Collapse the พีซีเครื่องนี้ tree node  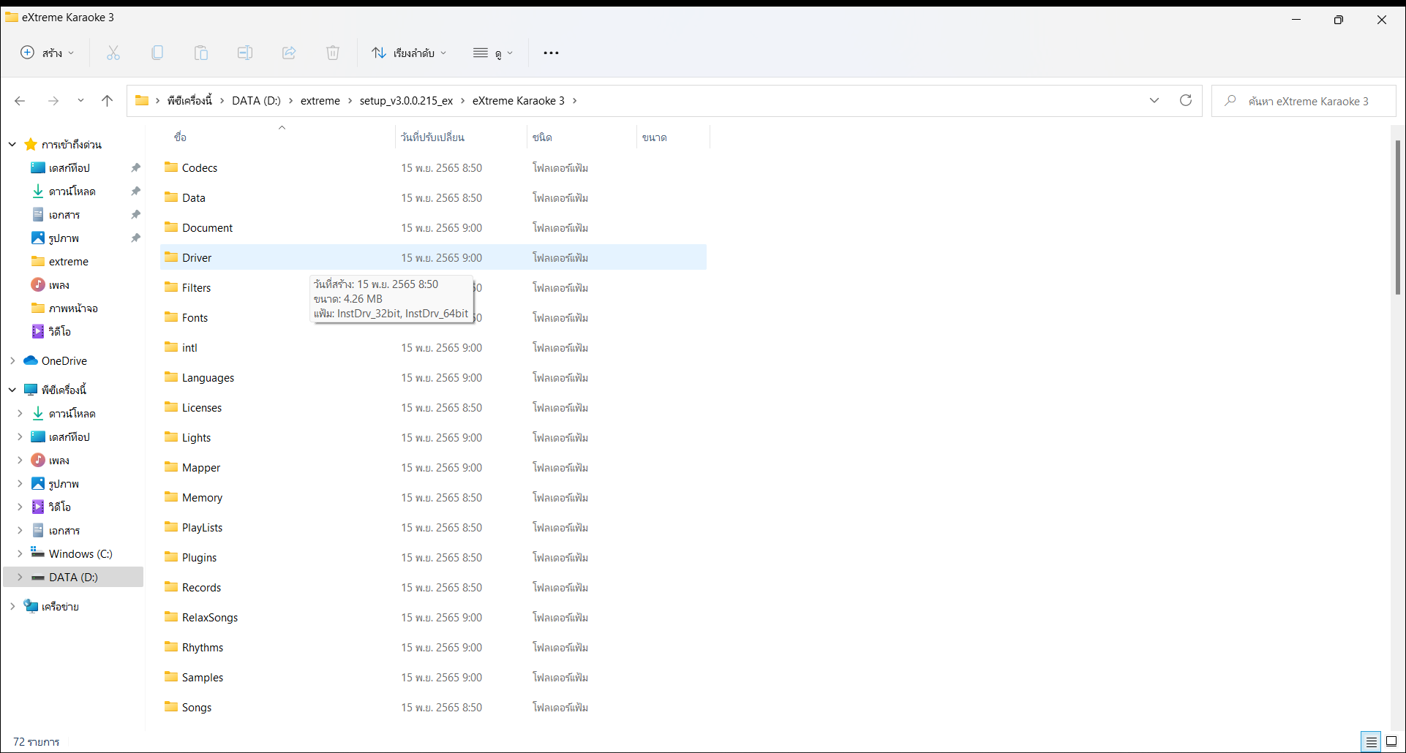[x=12, y=390]
